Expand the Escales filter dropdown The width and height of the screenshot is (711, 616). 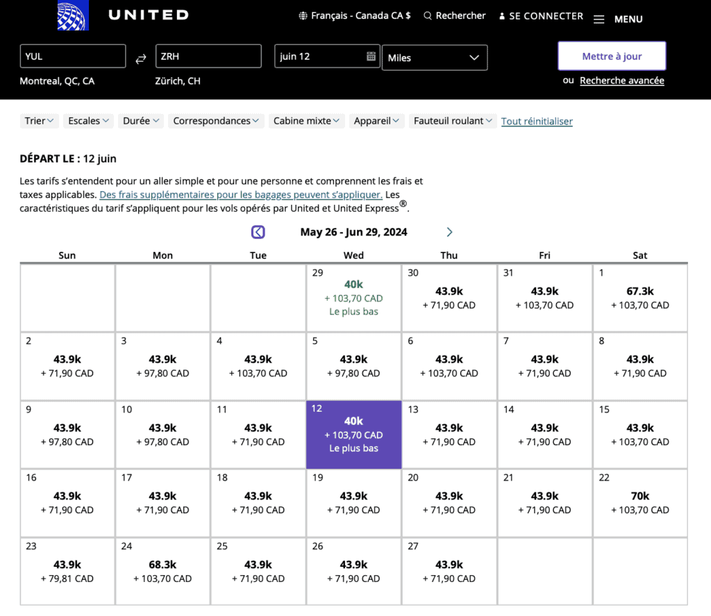(88, 121)
